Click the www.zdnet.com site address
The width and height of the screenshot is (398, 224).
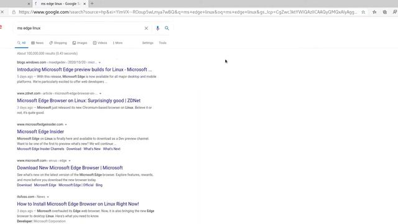(x=29, y=93)
